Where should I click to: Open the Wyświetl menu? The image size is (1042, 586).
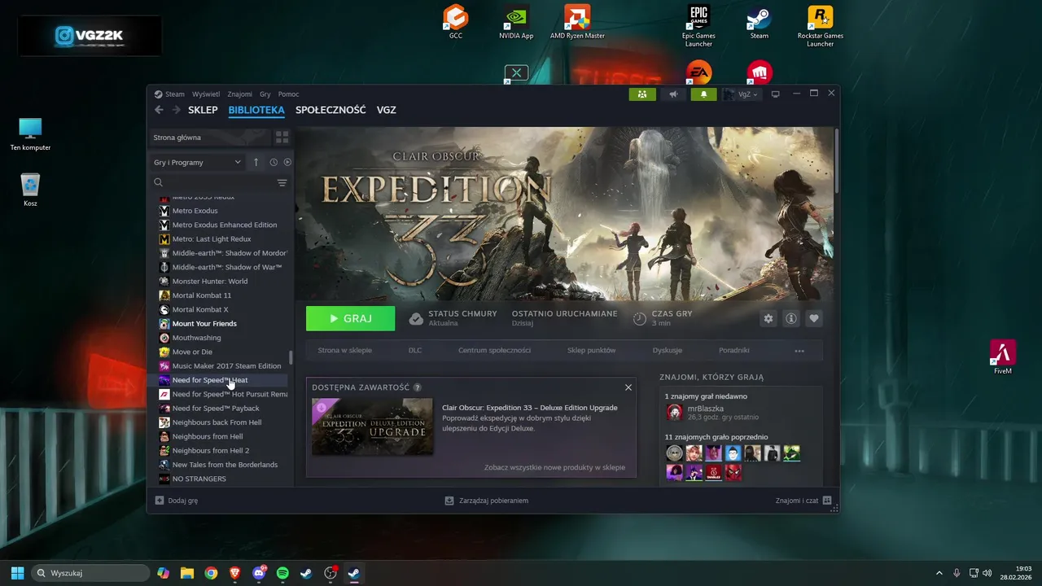206,94
